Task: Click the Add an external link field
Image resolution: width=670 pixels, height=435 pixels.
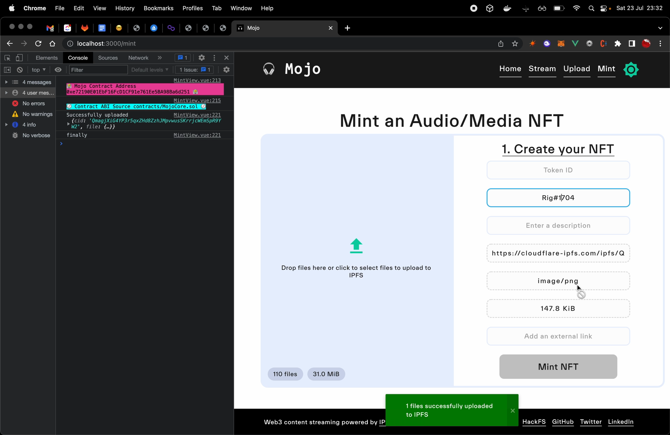Action: (x=558, y=336)
